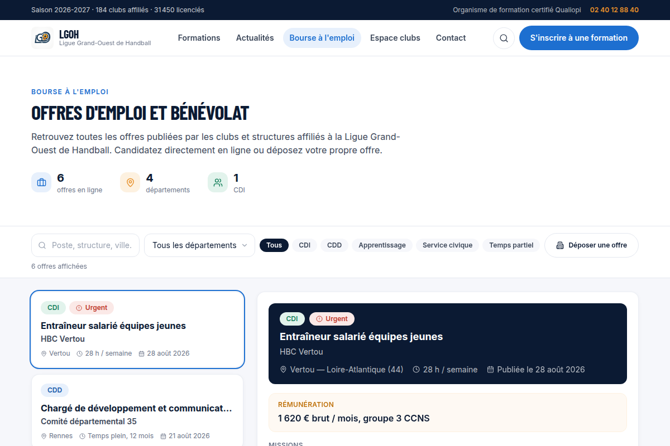This screenshot has width=670, height=446.
Task: Filter offers by Service civique chip
Action: (447, 245)
